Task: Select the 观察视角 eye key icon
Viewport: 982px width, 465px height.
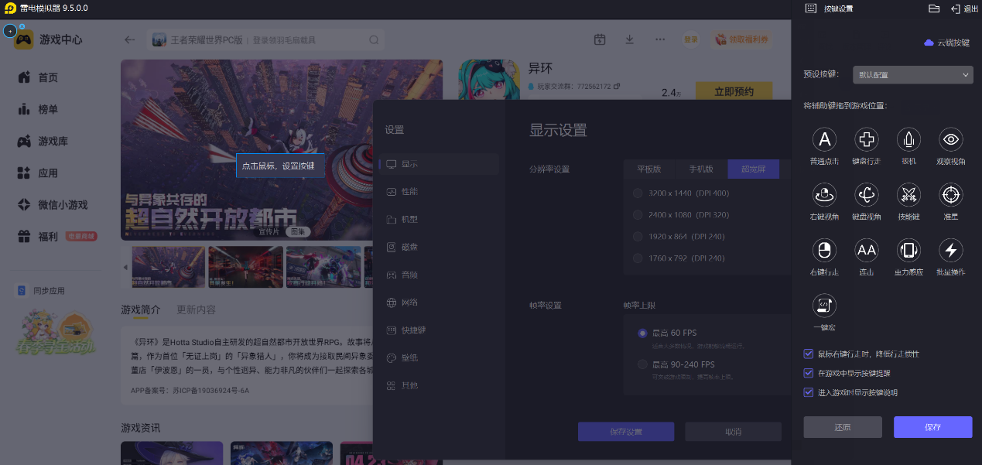Action: (x=950, y=139)
